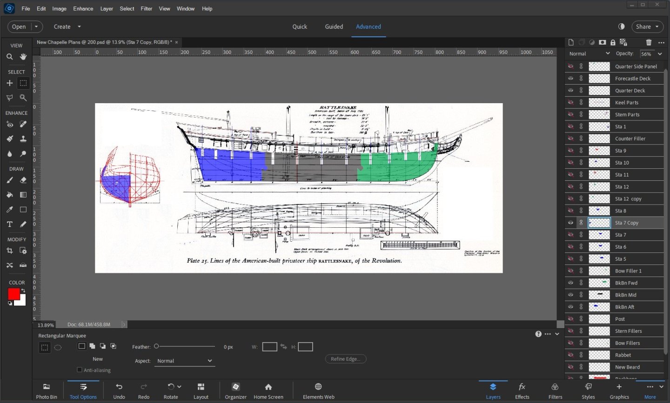The width and height of the screenshot is (670, 403).
Task: Toggle visibility of BkBn Mid layer
Action: (x=571, y=295)
